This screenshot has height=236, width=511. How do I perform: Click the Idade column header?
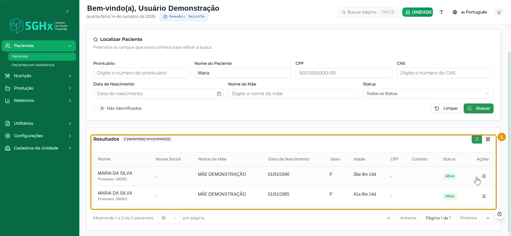click(359, 159)
